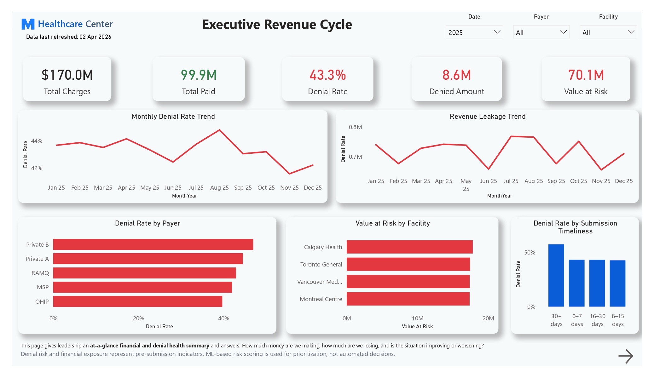
Task: Click the 16–30 days timeliness bar
Action: tap(597, 283)
